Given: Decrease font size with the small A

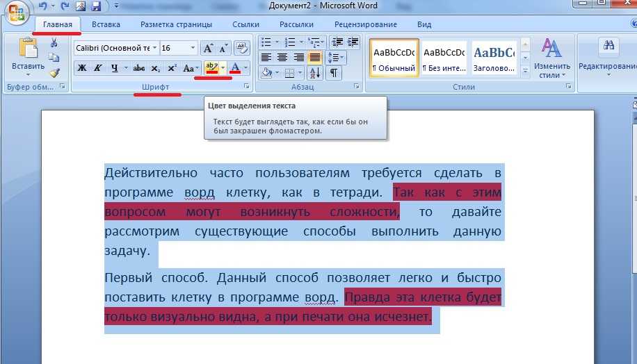Looking at the screenshot, I should pos(223,49).
